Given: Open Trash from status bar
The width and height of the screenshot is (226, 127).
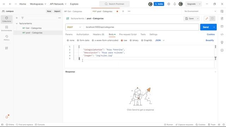Looking at the screenshot, I should pos(212,125).
